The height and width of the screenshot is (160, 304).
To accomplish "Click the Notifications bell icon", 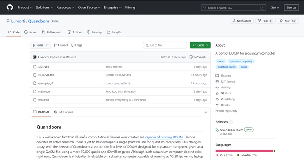I will (x=234, y=21).
